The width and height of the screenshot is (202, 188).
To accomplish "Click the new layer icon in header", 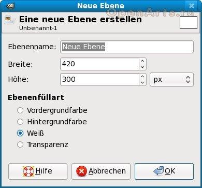I will [10, 20].
